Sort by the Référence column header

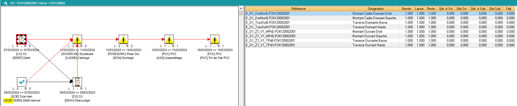298,9
